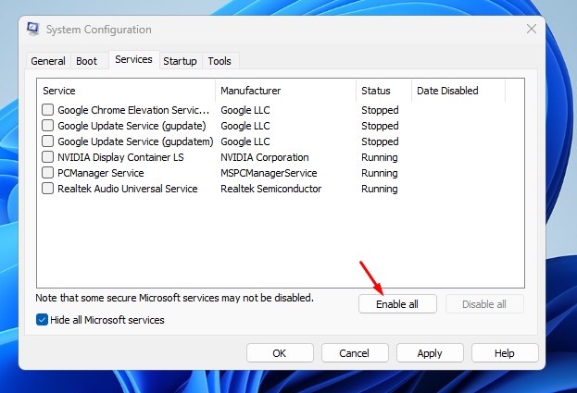Tick the Google Update Service (gupdate) checkbox
577x393 pixels.
[x=48, y=126]
